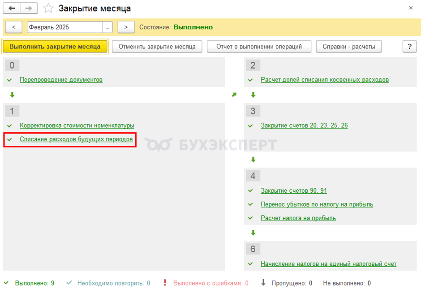This screenshot has height=290, width=421.
Task: Open Расчет налога на прибыль operation
Action: pos(298,218)
